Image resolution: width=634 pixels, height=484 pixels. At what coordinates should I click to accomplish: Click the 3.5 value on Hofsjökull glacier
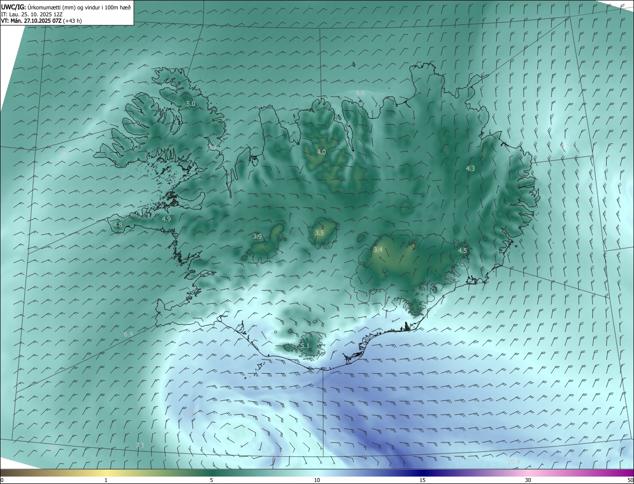(319, 233)
